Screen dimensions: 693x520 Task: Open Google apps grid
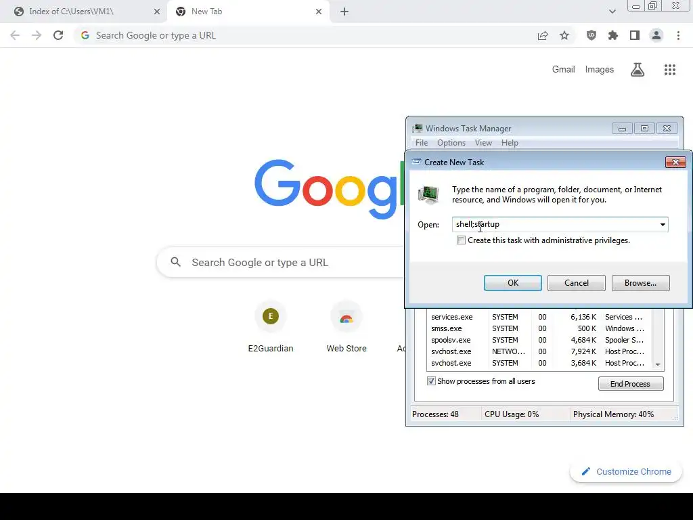pyautogui.click(x=670, y=70)
